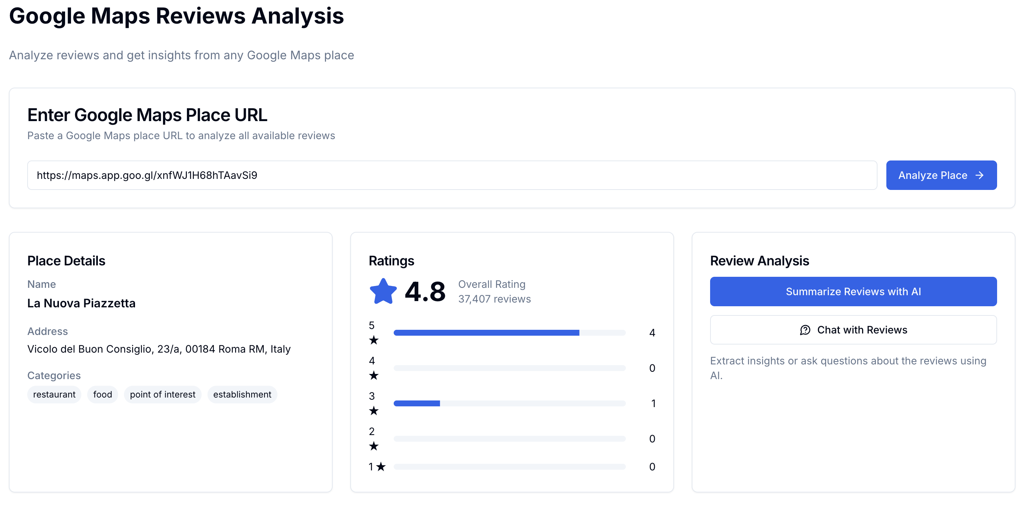Click the chat bubble icon beside Chat with Reviews
This screenshot has height=505, width=1028.
[805, 330]
